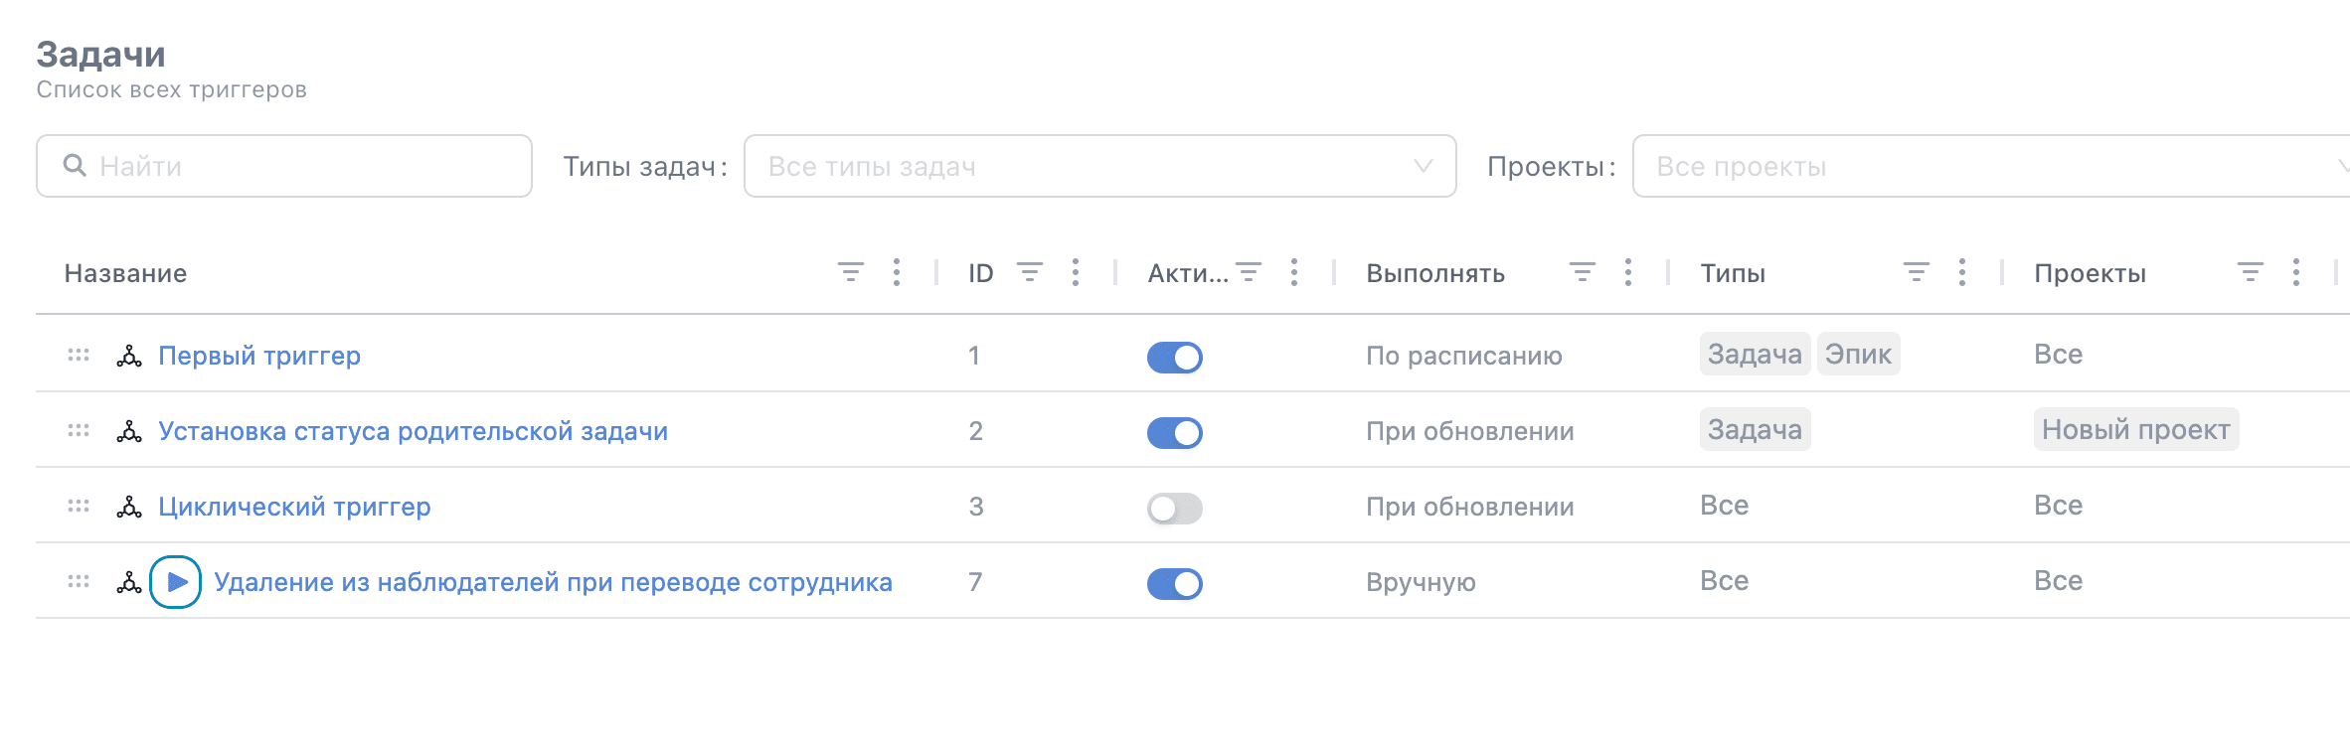
Task: Sort by the Проекты column header
Action: pyautogui.click(x=2090, y=273)
